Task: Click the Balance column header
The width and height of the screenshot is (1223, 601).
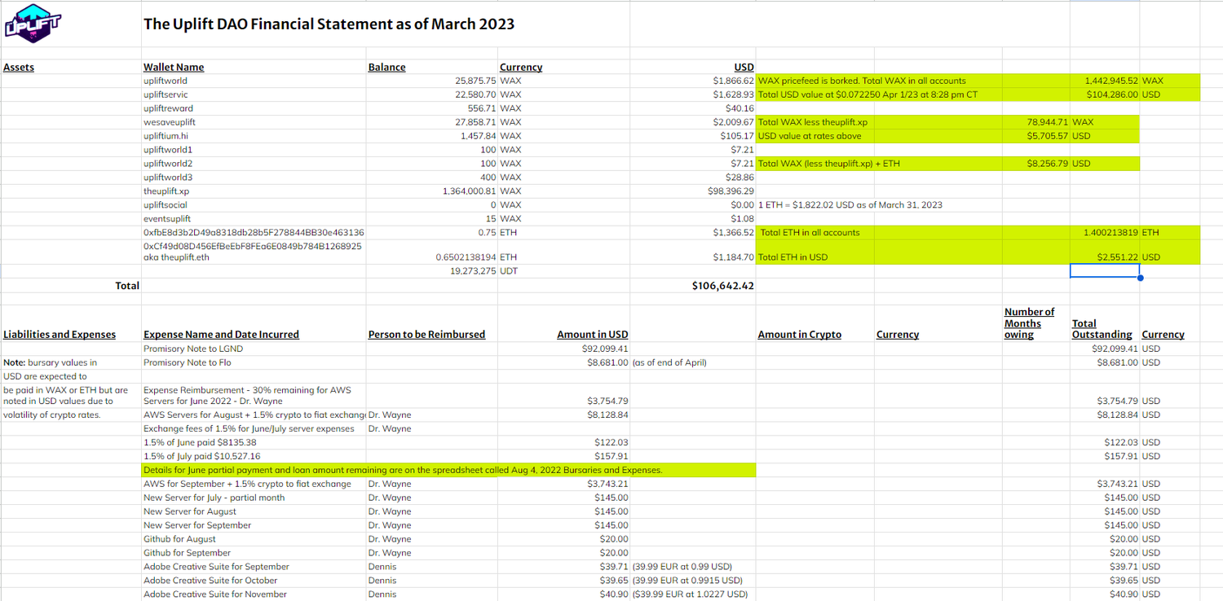Action: [x=389, y=67]
